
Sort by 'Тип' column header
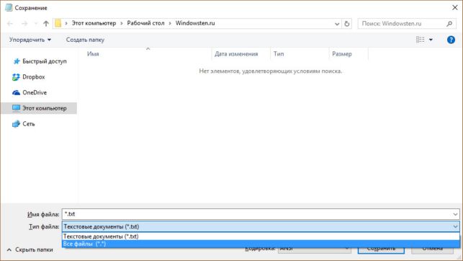(x=279, y=54)
